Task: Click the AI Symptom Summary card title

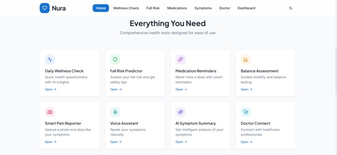Action: pyautogui.click(x=196, y=123)
